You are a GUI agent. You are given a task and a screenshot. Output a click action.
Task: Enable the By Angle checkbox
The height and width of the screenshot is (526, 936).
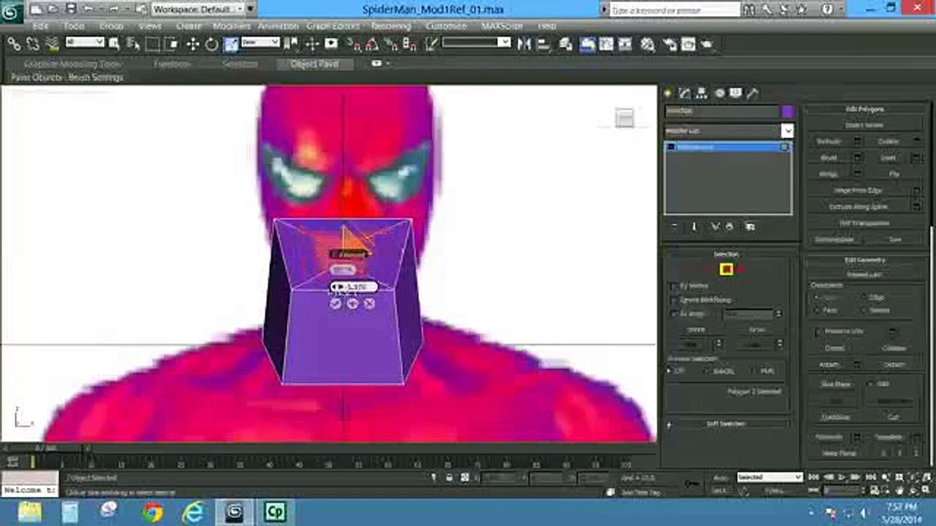[x=674, y=313]
